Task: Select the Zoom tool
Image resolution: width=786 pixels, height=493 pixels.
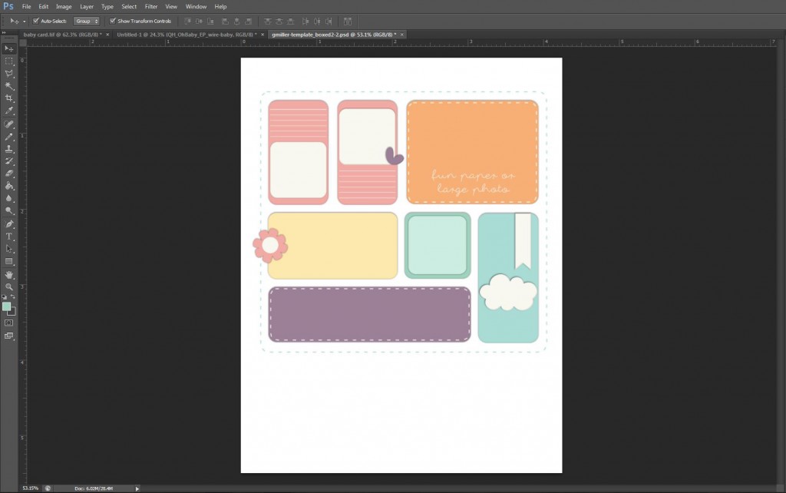Action: (9, 287)
